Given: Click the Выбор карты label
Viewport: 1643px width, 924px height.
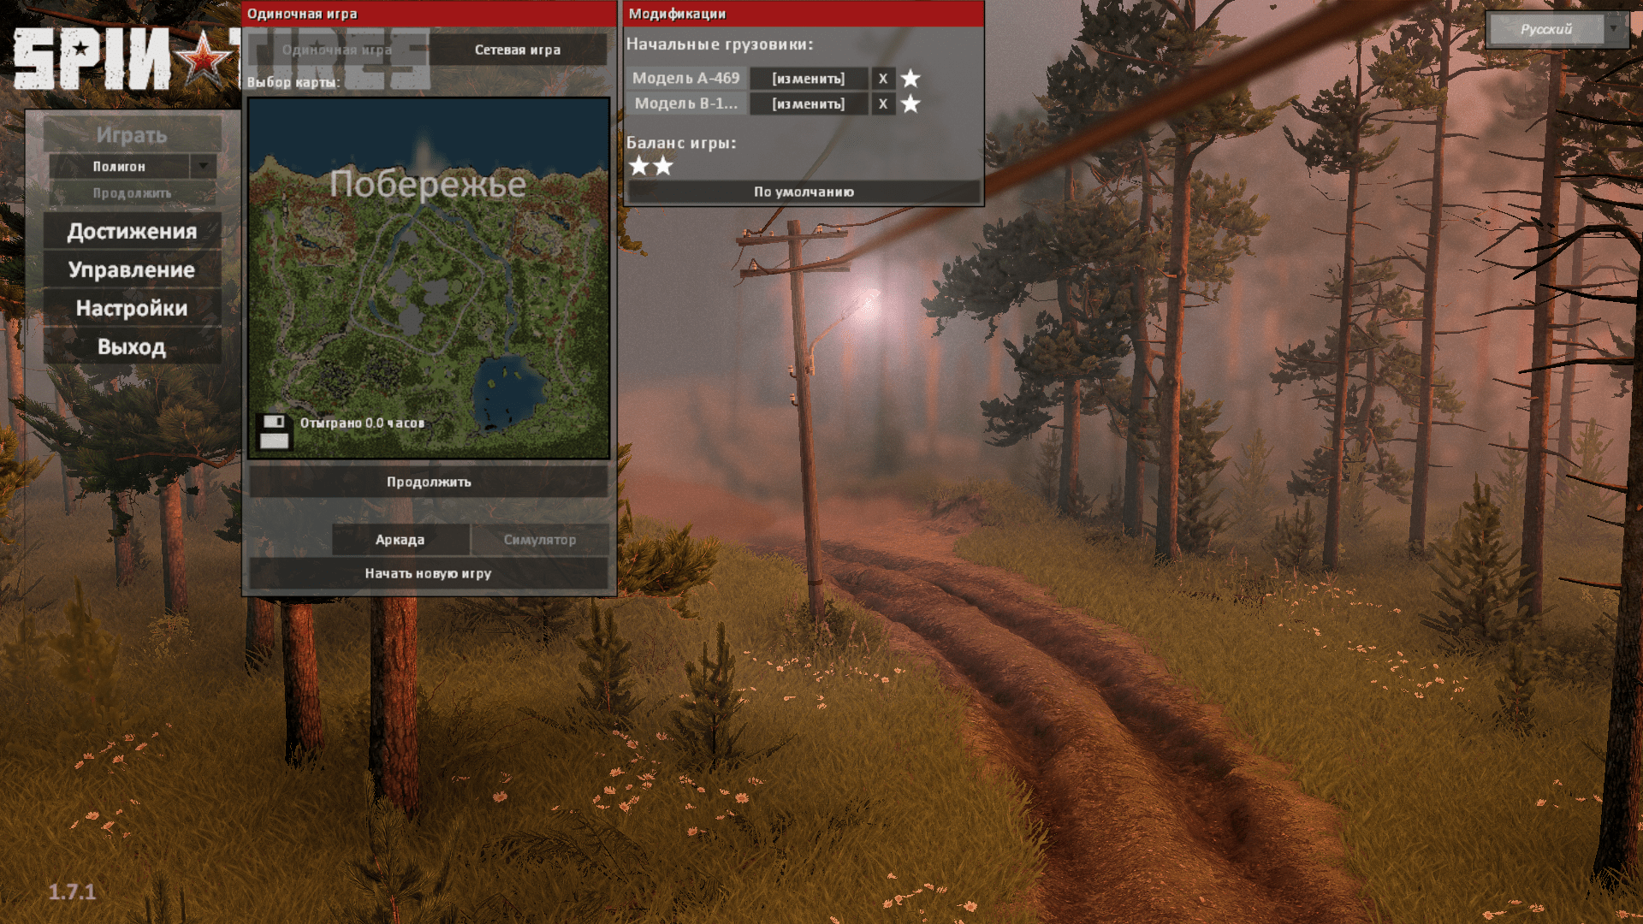Looking at the screenshot, I should (294, 82).
